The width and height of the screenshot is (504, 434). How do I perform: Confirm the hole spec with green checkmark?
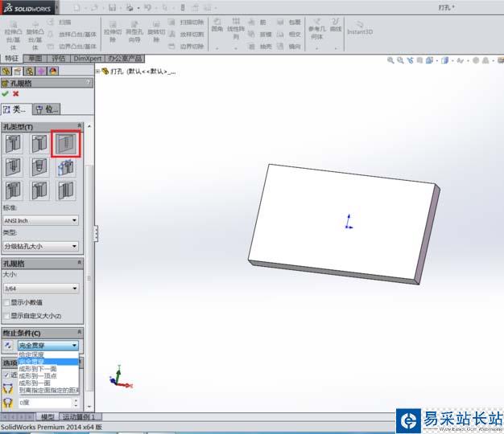click(6, 94)
